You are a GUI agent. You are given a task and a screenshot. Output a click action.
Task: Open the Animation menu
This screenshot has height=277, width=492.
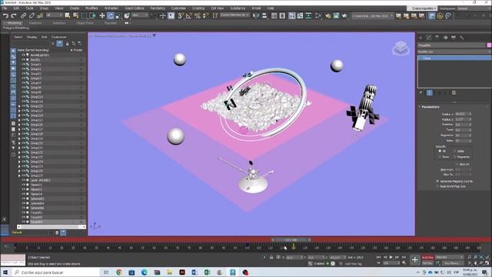click(111, 8)
